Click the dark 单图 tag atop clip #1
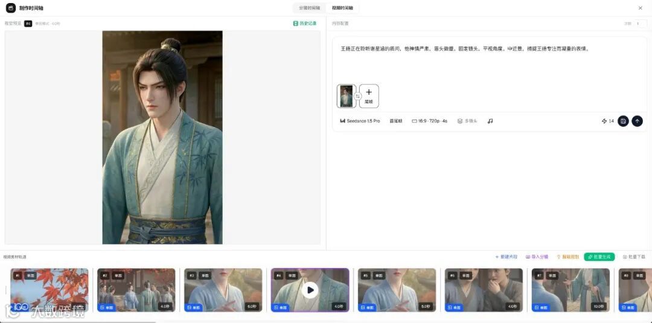Image resolution: width=652 pixels, height=323 pixels. [x=31, y=276]
